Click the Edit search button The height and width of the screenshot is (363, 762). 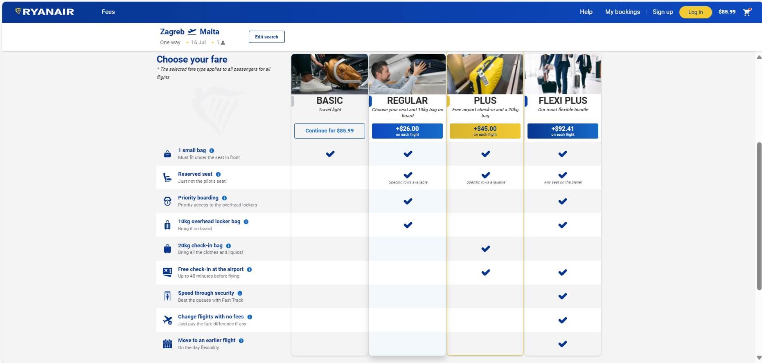[x=266, y=37]
